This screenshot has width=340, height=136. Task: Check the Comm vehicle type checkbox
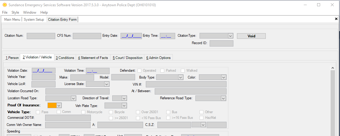tap(58, 112)
